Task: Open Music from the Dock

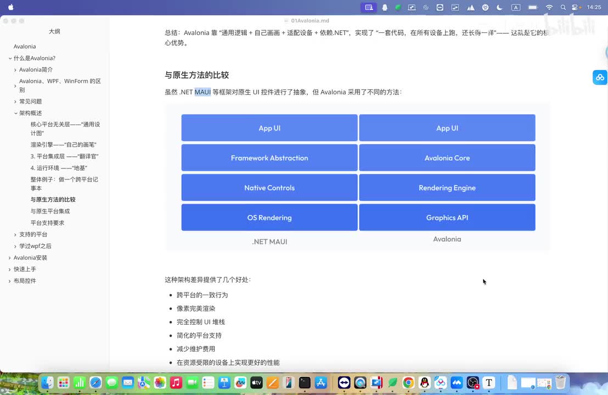Action: (x=176, y=383)
